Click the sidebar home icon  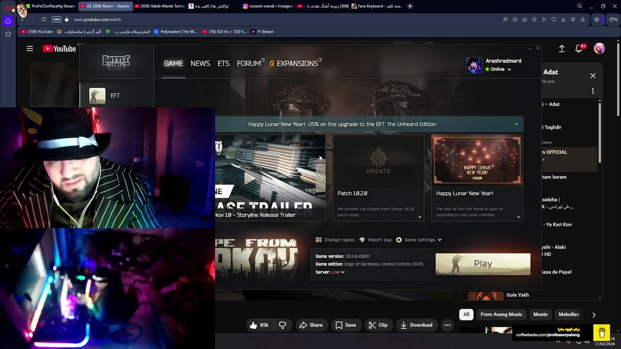click(x=8, y=21)
